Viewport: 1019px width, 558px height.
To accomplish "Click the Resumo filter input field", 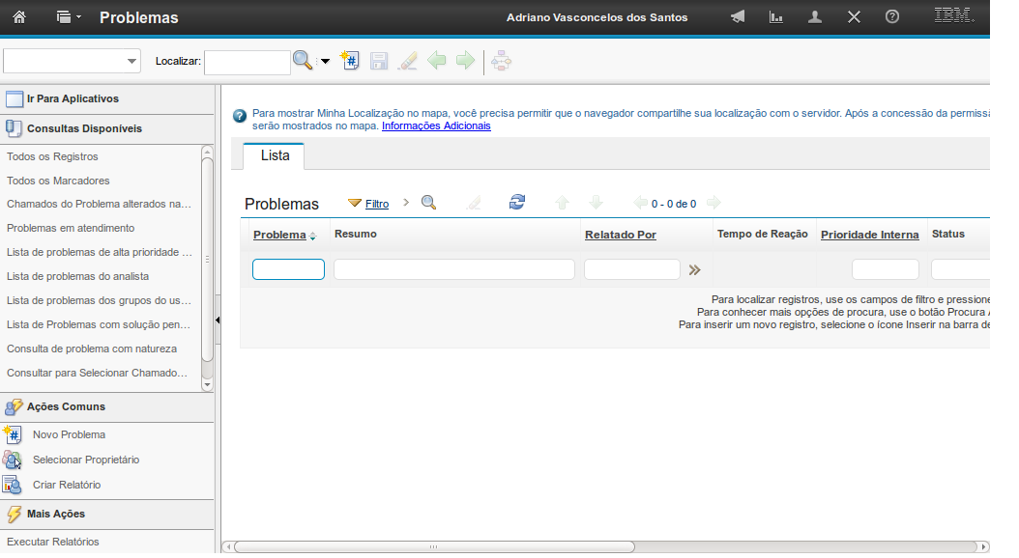I will pos(453,269).
